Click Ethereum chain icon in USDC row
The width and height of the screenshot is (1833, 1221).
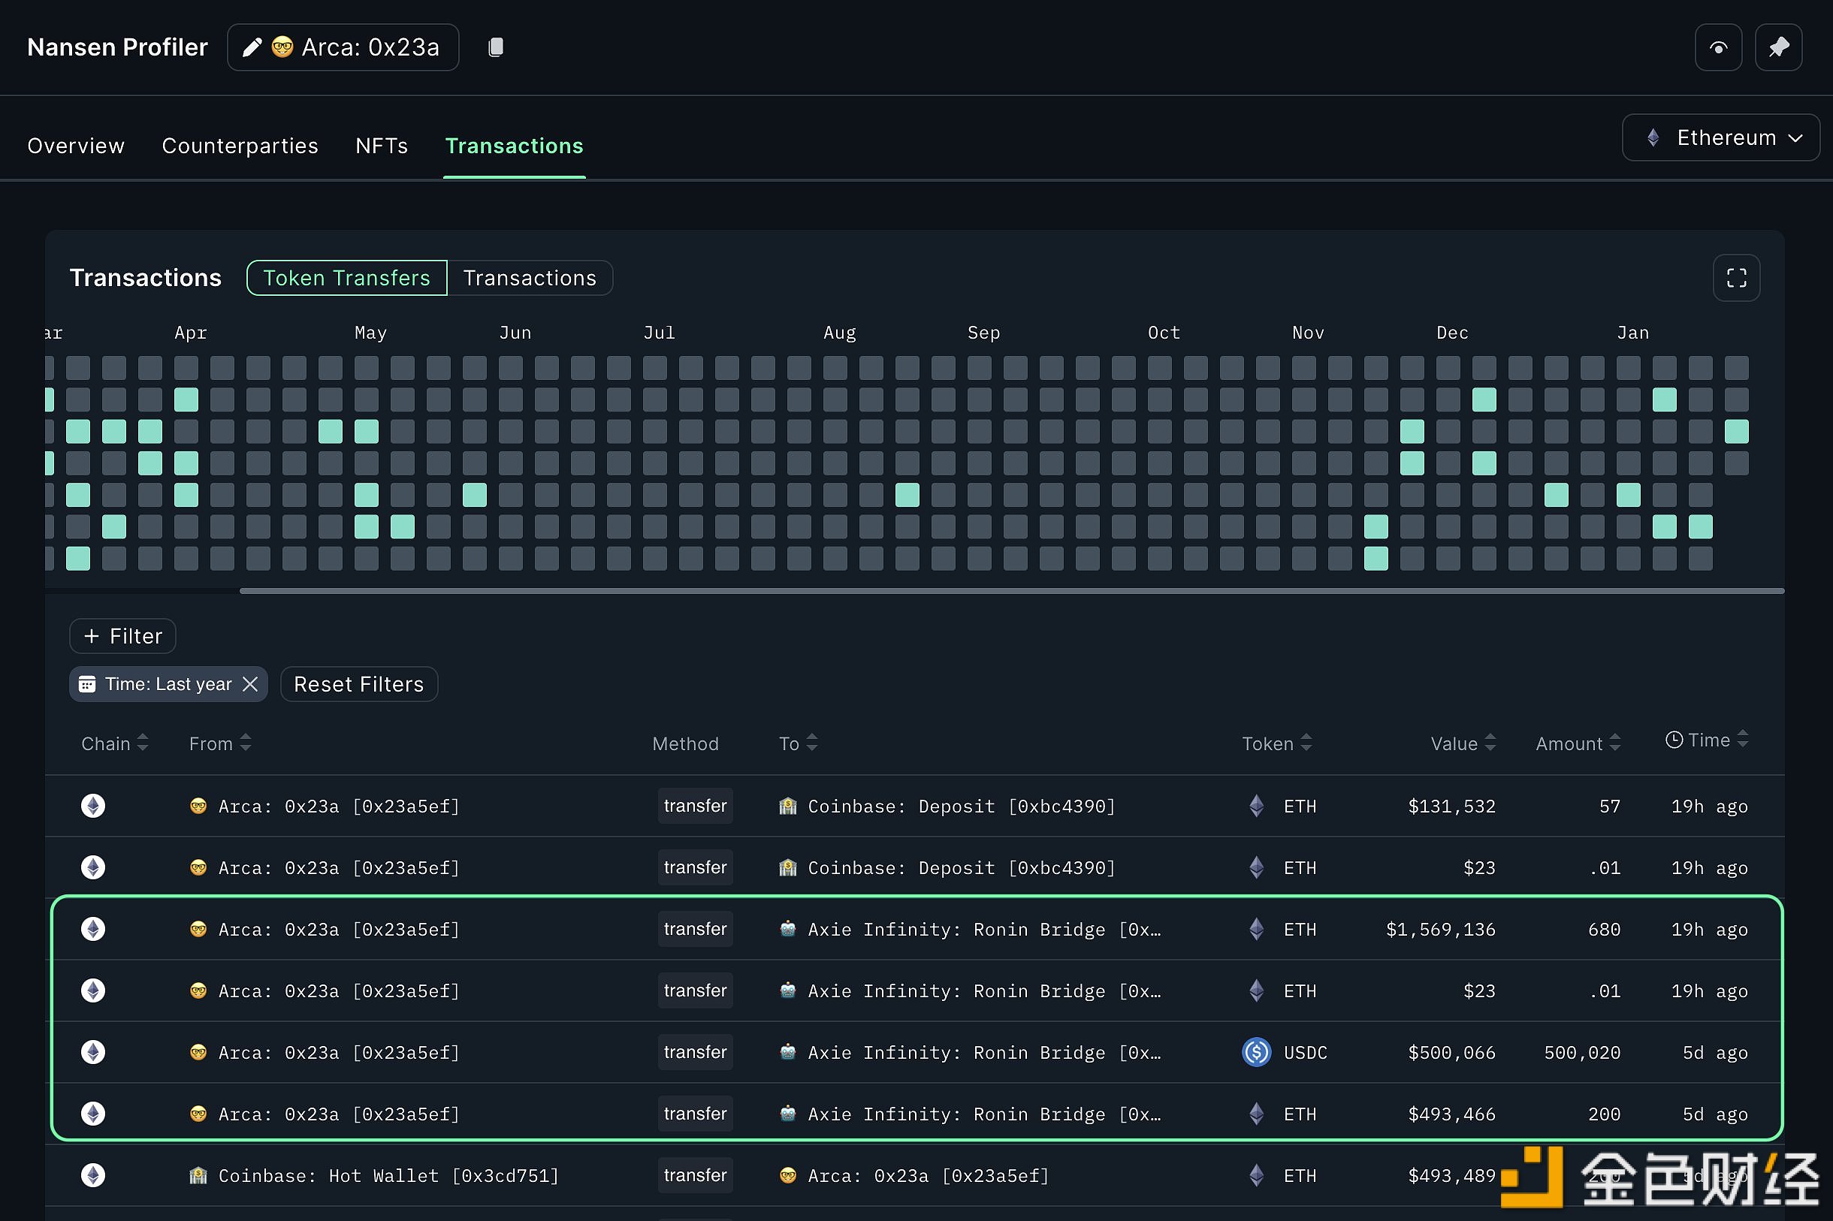[x=93, y=1052]
